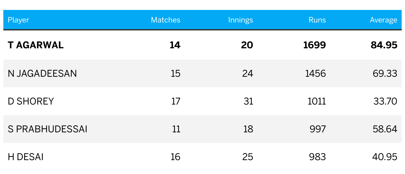Click the Runs column header

tap(317, 20)
